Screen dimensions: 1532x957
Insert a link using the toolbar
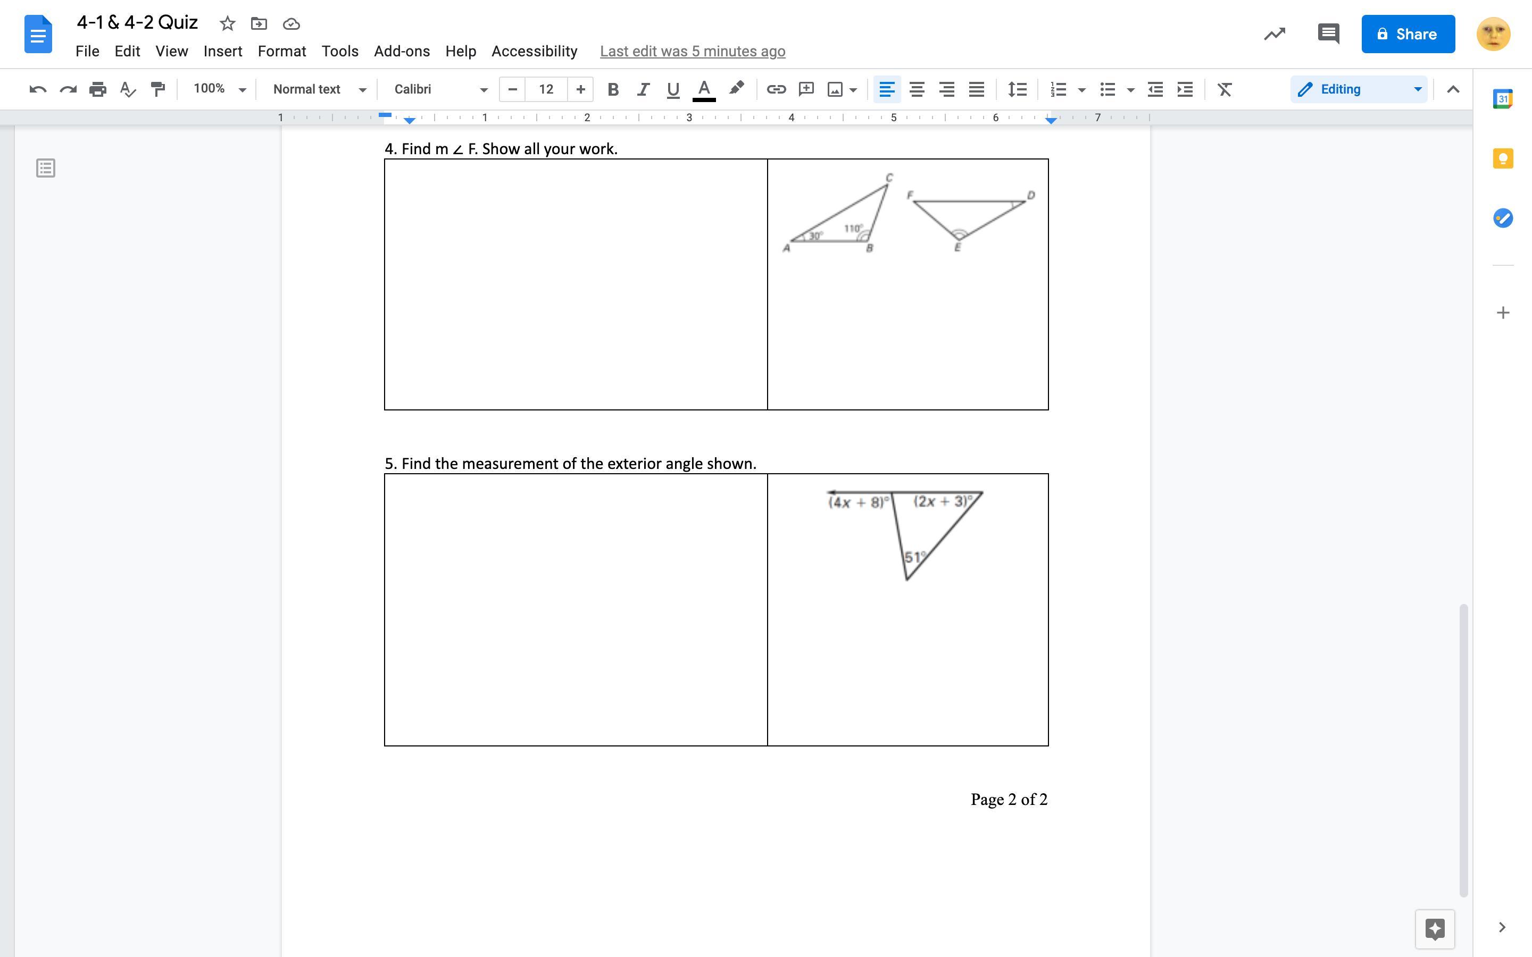(776, 89)
